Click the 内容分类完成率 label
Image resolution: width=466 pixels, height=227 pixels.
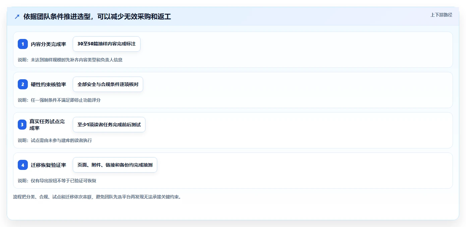(48, 44)
